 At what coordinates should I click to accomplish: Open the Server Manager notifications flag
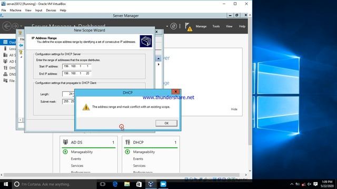point(189,27)
